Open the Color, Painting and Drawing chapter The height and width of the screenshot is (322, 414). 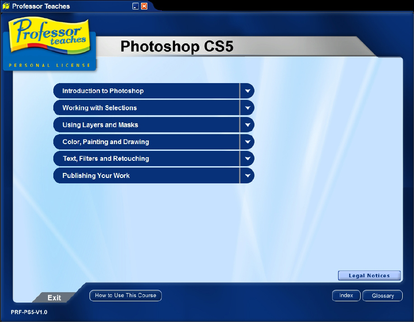(x=146, y=142)
